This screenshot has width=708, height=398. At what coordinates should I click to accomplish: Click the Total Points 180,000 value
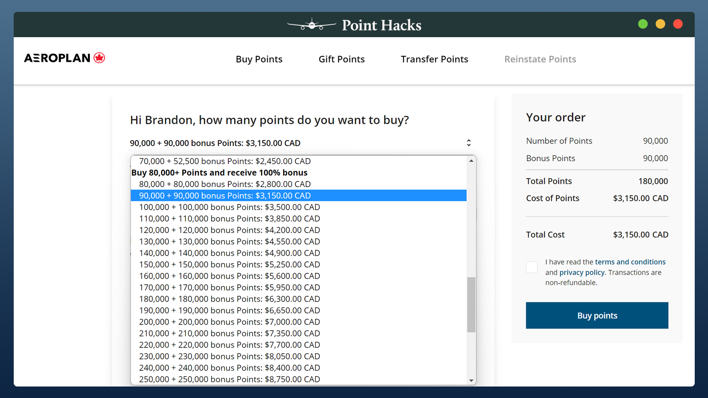pos(653,181)
